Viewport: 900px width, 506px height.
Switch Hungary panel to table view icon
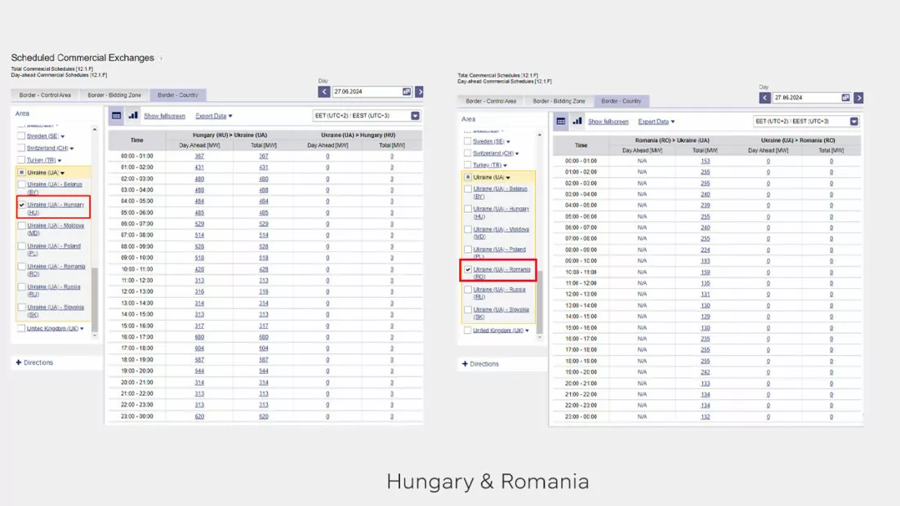tap(117, 115)
